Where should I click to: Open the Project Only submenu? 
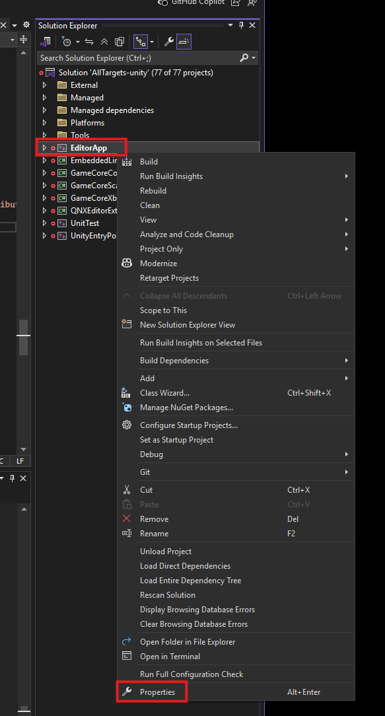(236, 249)
